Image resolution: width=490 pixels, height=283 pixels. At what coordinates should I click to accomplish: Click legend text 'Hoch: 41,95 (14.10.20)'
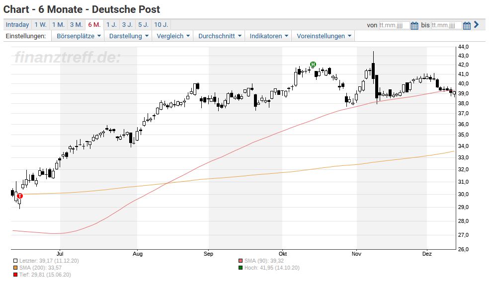pyautogui.click(x=272, y=268)
